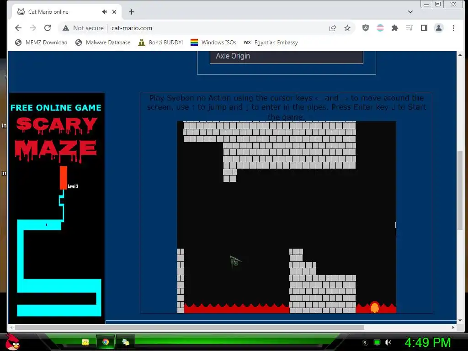Switch to Chrome in the taskbar
Screen dimensions: 468x351
106,342
